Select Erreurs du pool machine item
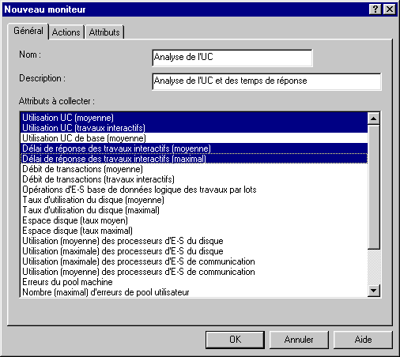Screen dimensions: 400x357 pyautogui.click(x=194, y=282)
